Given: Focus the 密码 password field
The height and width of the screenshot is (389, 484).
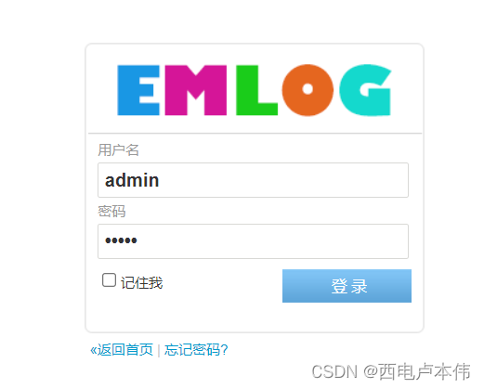Looking at the screenshot, I should coord(253,241).
